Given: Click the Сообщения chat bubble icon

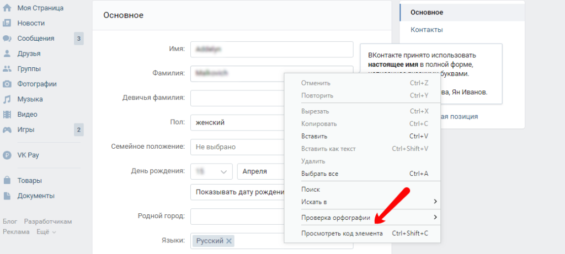Looking at the screenshot, I should 7,39.
